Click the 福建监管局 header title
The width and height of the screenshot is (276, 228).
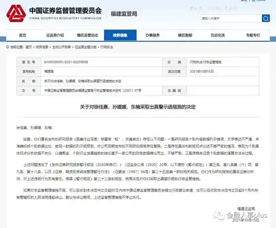[124, 14]
